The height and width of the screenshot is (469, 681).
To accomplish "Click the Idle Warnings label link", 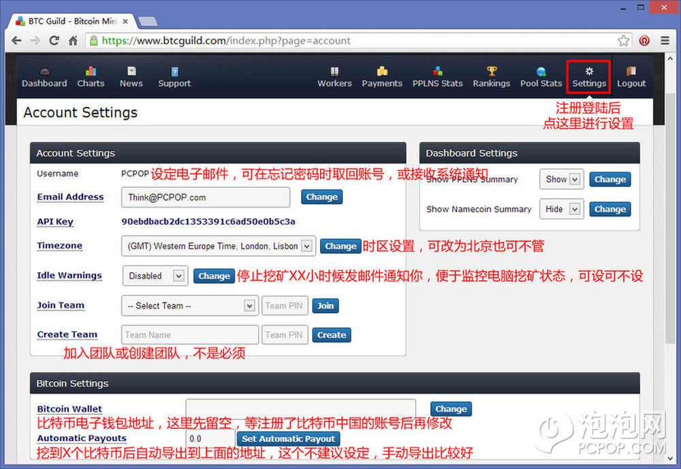I will point(69,275).
